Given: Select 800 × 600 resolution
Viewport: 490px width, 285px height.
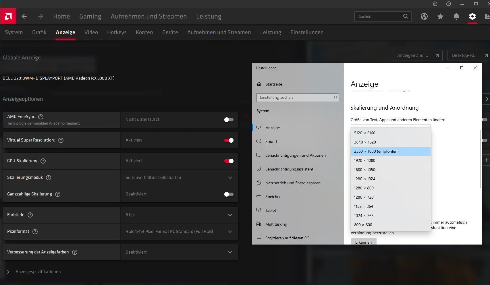Looking at the screenshot, I should click(x=391, y=225).
